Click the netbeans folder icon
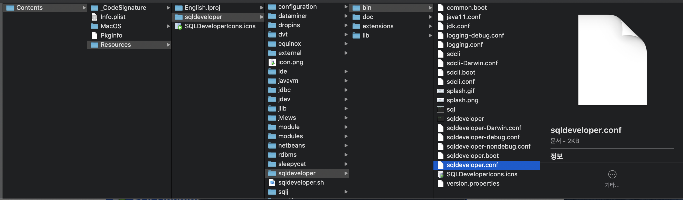Image resolution: width=683 pixels, height=200 pixels. tap(272, 146)
